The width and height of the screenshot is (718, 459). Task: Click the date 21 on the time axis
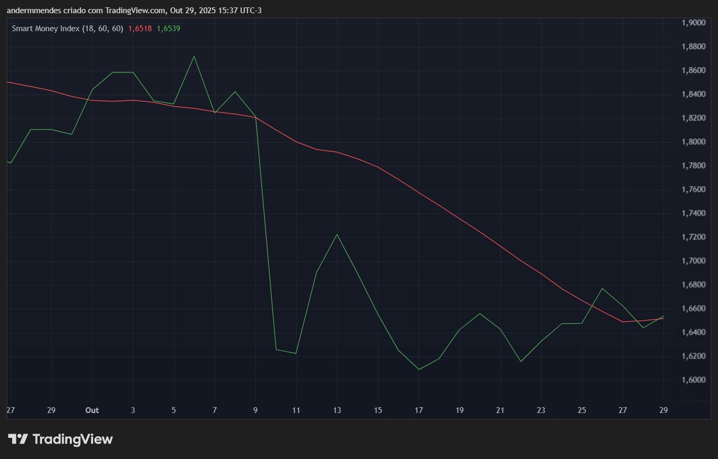click(x=500, y=410)
